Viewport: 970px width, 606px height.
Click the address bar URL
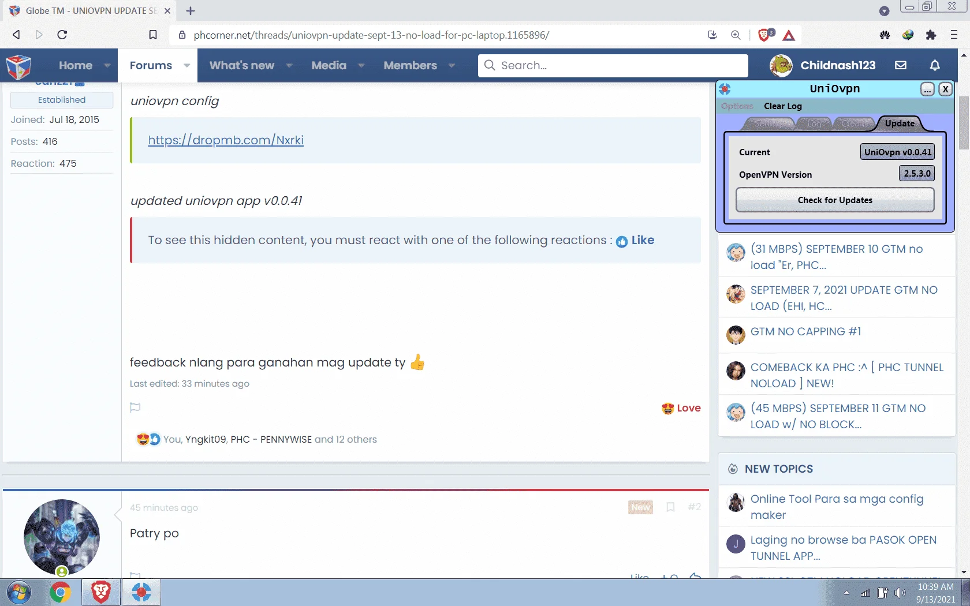[371, 35]
